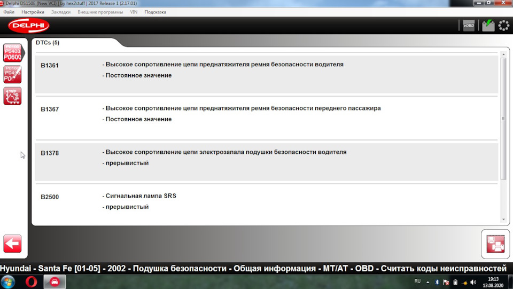Select the DTCs (5) tab

click(x=48, y=43)
